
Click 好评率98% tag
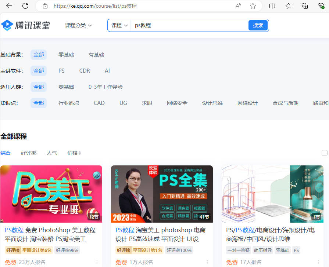67,250
